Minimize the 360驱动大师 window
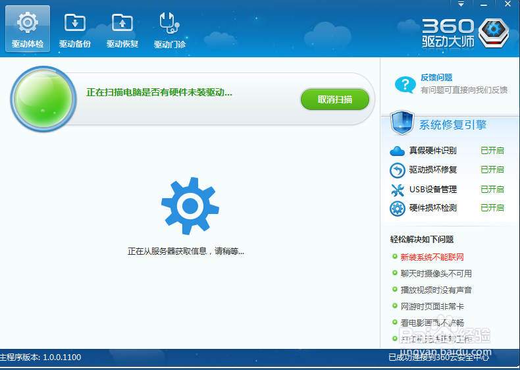 click(484, 5)
